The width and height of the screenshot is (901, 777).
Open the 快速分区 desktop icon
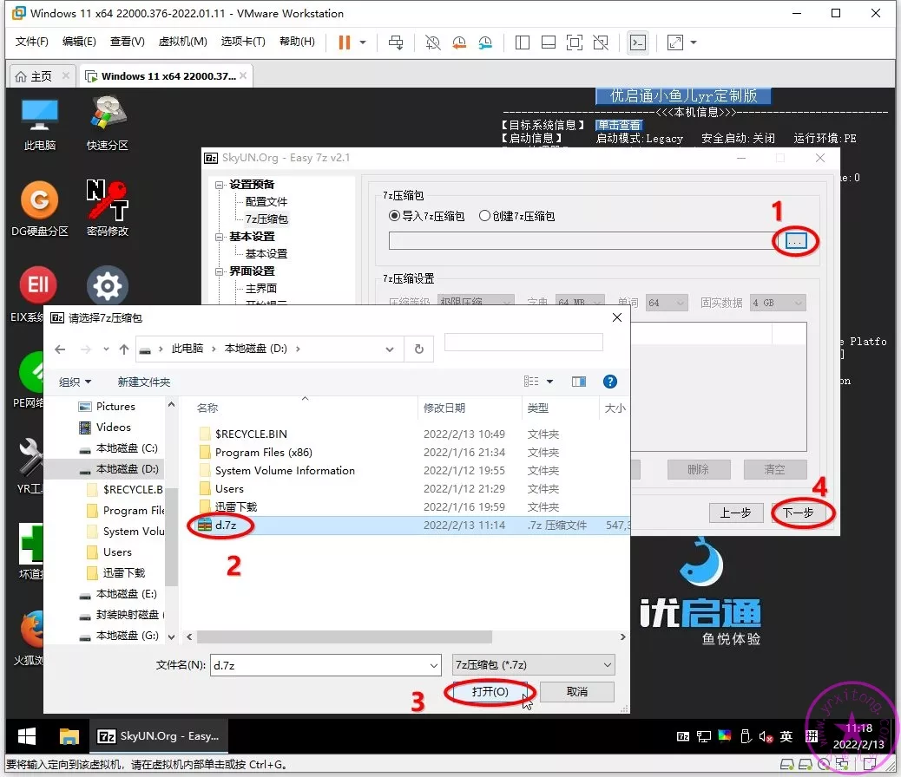coord(108,123)
